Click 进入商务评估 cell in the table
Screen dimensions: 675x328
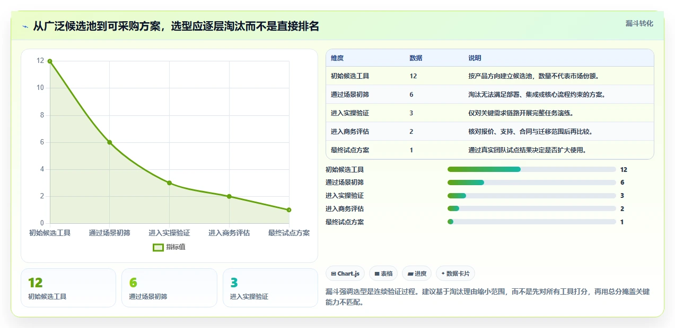350,132
